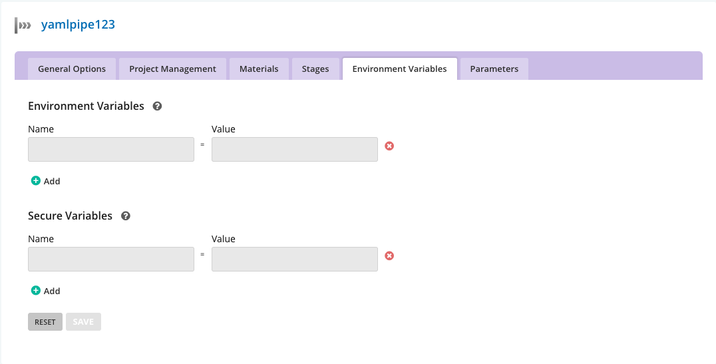Click the environment variable Value field
This screenshot has height=364, width=716.
[294, 150]
